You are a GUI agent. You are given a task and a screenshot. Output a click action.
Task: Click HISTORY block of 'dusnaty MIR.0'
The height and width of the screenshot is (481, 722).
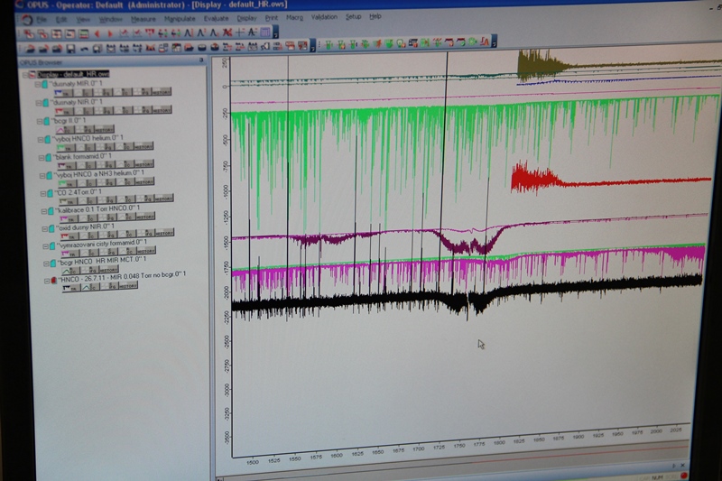click(x=162, y=91)
